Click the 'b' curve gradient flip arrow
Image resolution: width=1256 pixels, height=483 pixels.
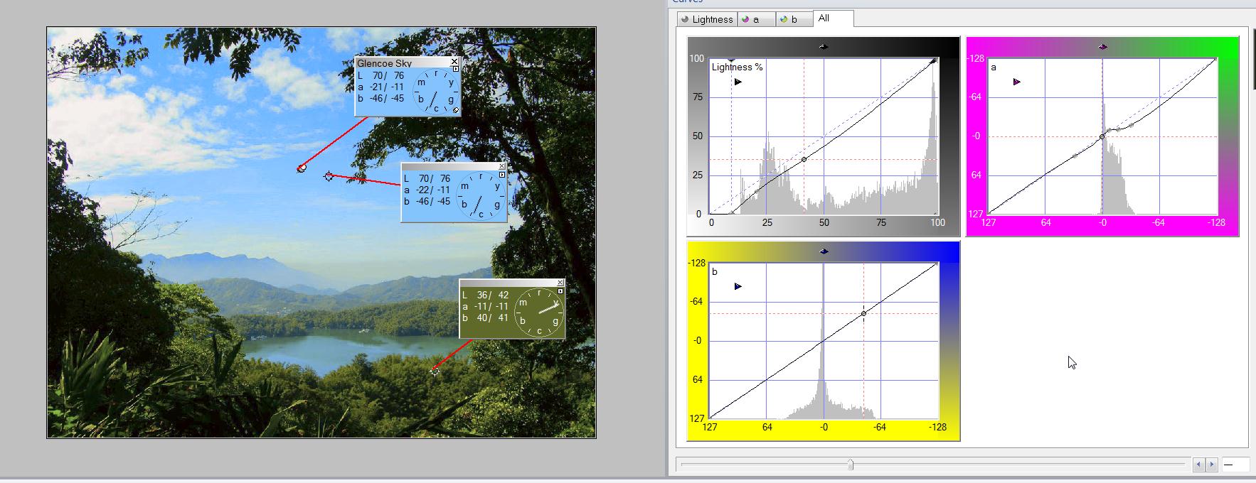(824, 251)
